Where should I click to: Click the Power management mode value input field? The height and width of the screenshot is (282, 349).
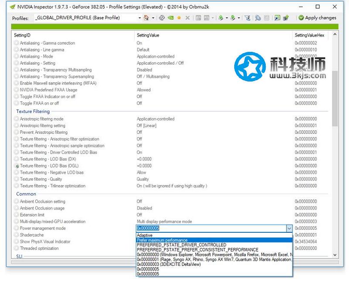(211, 228)
